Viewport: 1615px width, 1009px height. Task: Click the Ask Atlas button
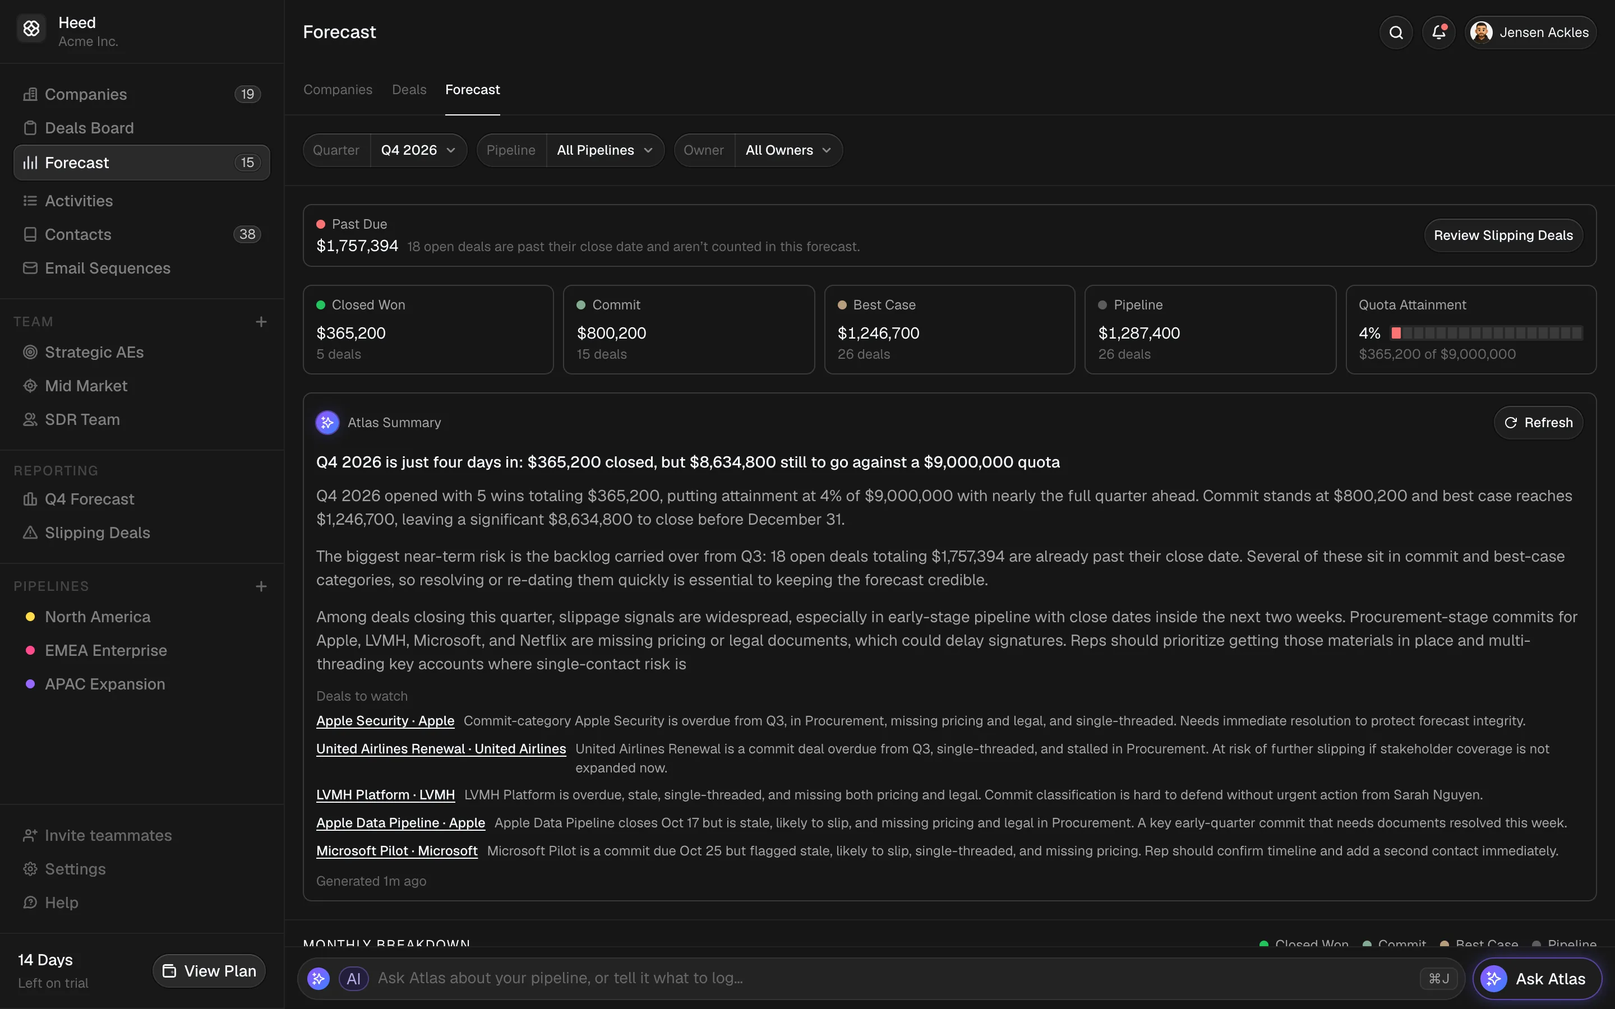click(1537, 979)
